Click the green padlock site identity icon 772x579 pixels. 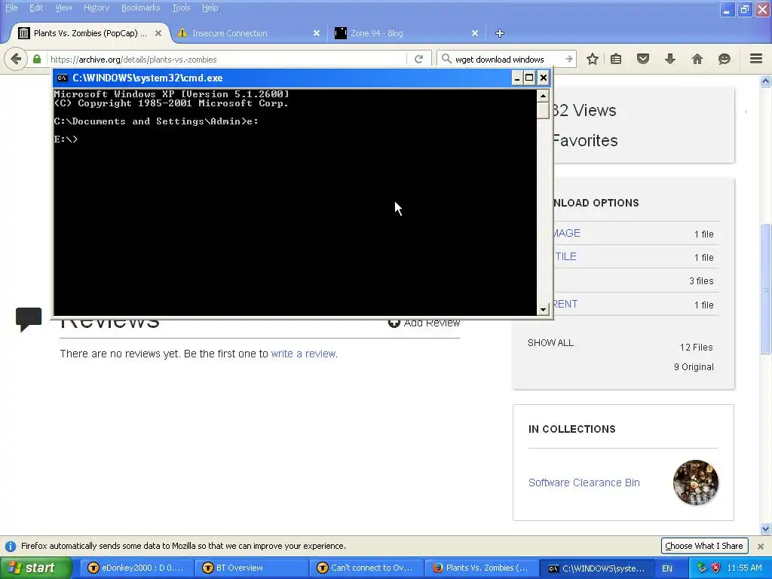point(37,59)
